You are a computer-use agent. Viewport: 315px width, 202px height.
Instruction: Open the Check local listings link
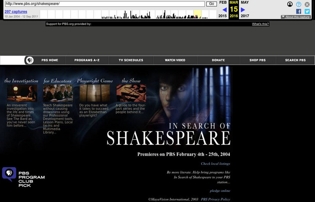click(x=215, y=164)
